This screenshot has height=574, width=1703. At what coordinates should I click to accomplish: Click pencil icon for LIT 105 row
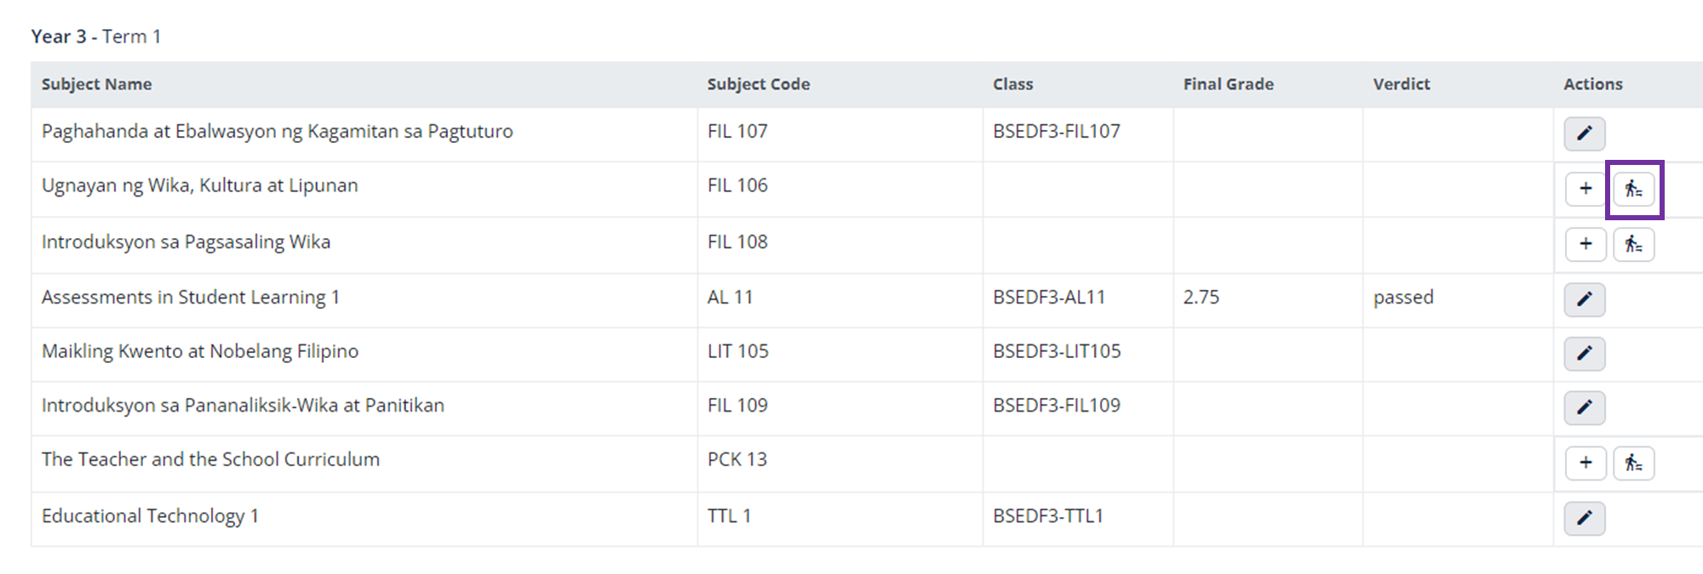1584,353
